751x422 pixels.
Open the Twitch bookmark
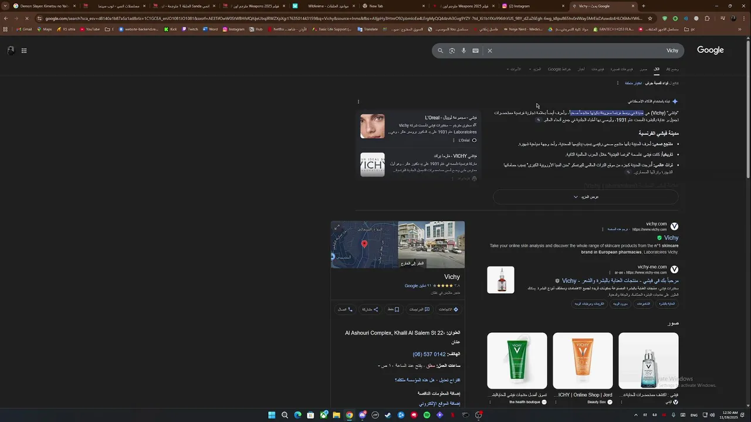pos(190,29)
